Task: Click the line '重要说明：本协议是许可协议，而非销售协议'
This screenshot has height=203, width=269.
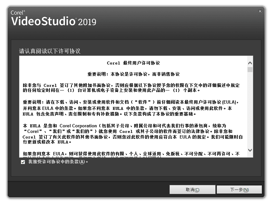Action: 134,74
